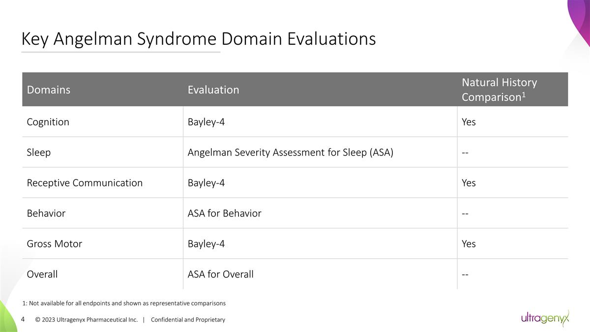Click the Sleep domain cell
Screen dimensions: 590x332
click(x=38, y=152)
